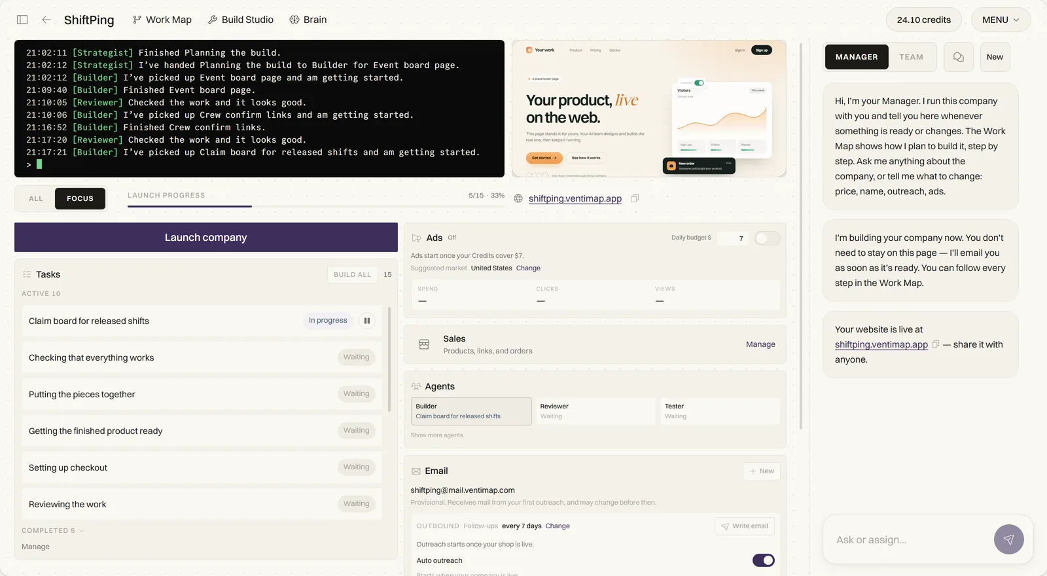
Task: Open Manage link in Sales
Action: [x=760, y=344]
